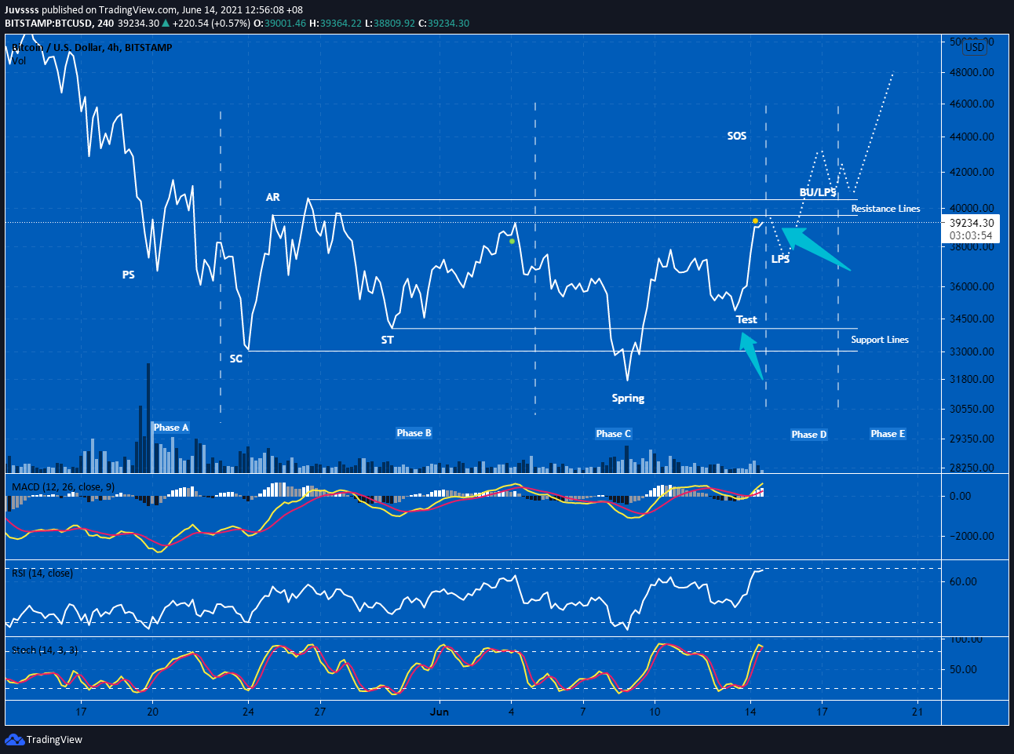Select the RSI (14, close) indicator label
Image resolution: width=1014 pixels, height=754 pixels.
[42, 573]
